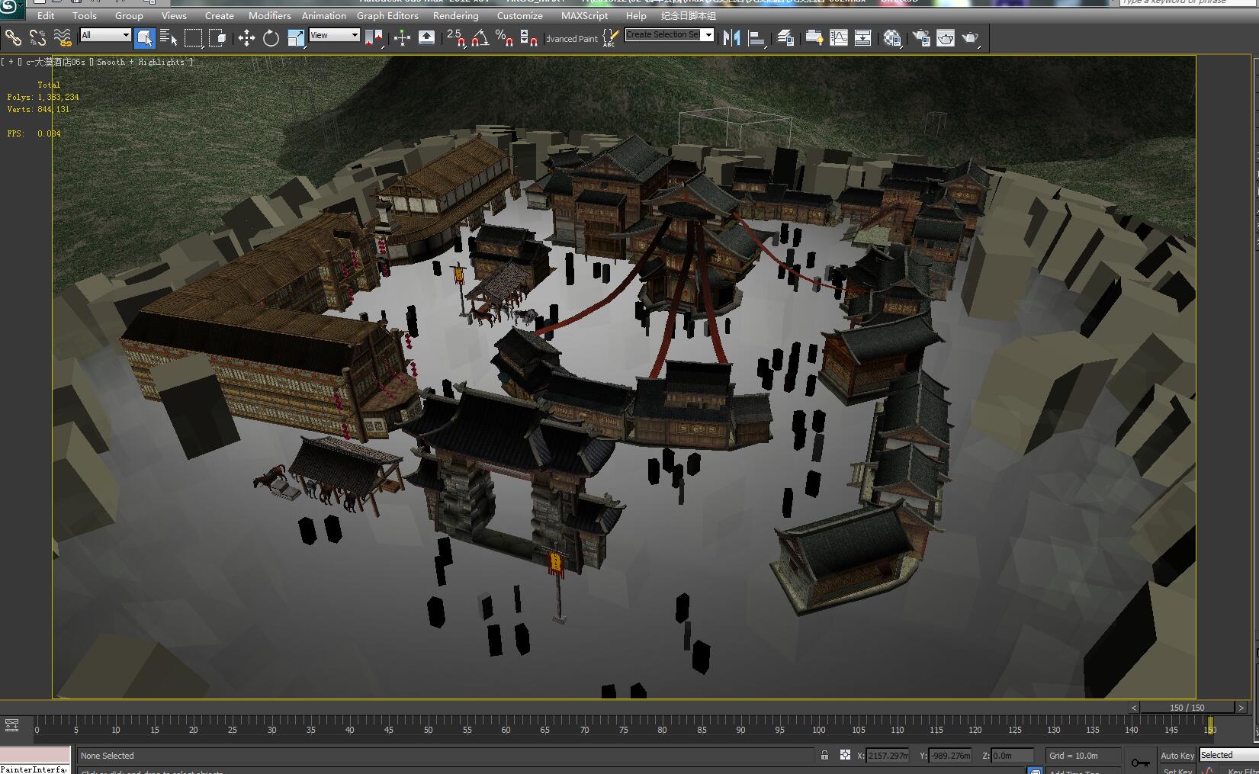Click the X coordinate input field
The height and width of the screenshot is (774, 1259).
888,756
